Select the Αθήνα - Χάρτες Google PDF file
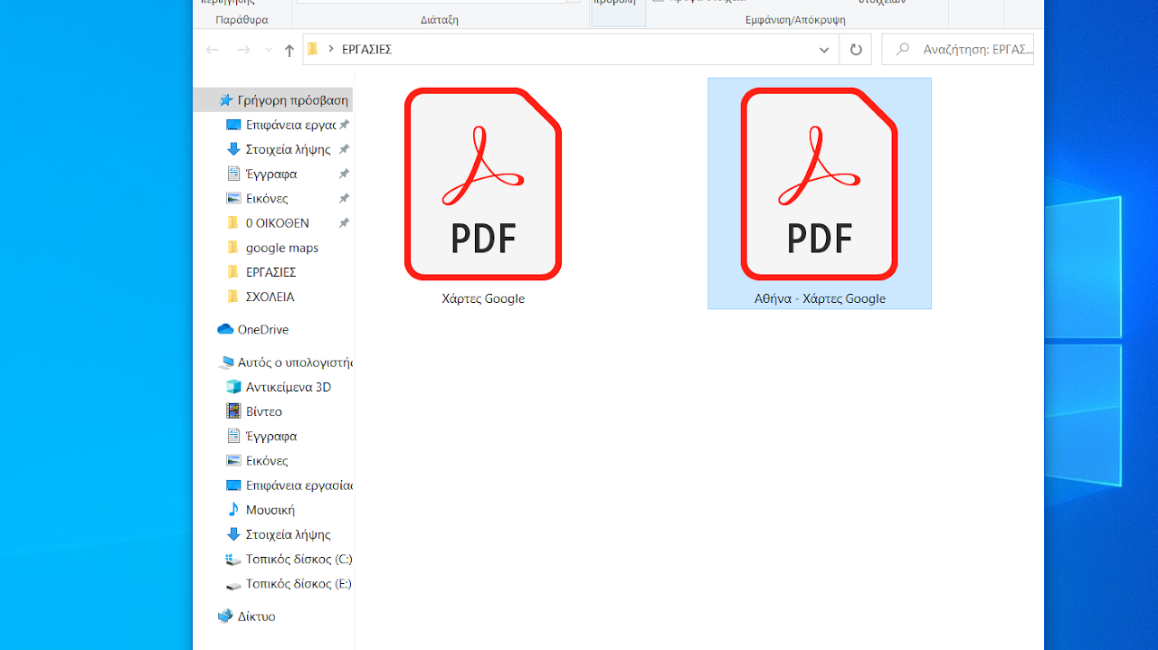 point(820,193)
